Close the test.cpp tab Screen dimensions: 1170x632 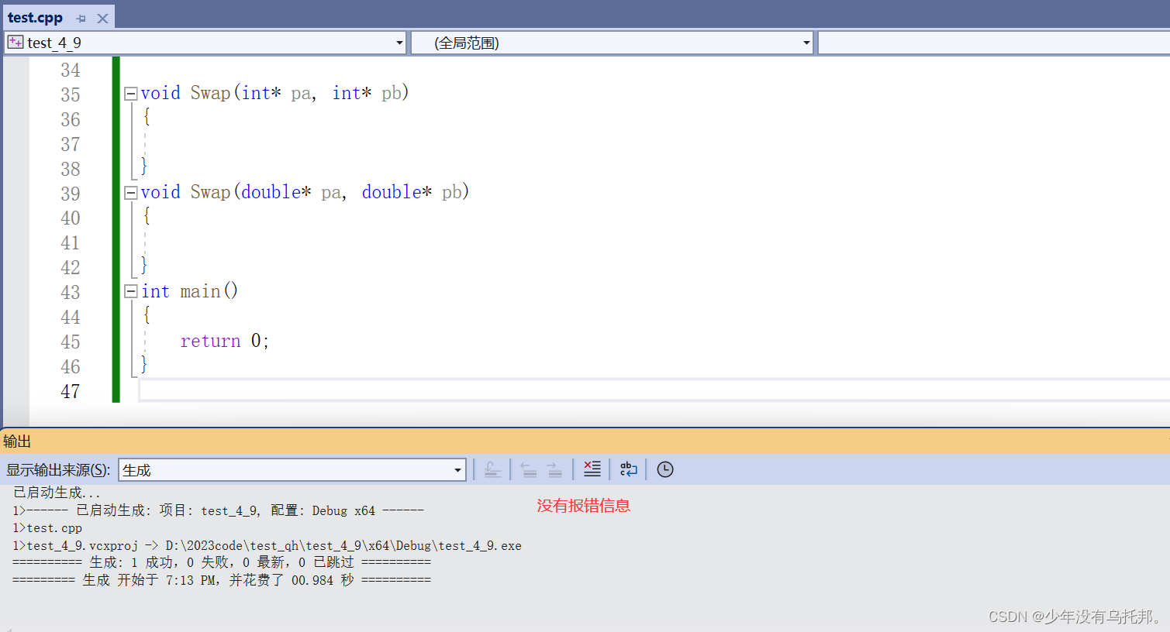click(102, 18)
